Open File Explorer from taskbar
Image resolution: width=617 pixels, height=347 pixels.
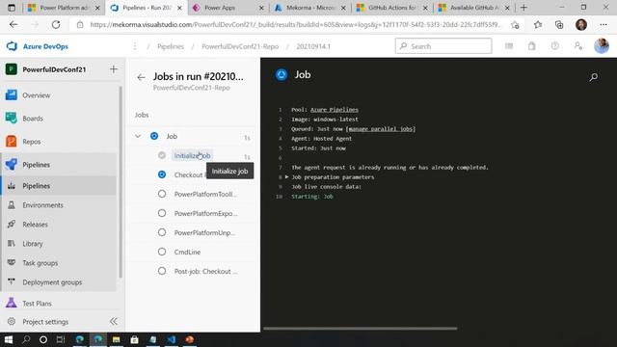116,339
